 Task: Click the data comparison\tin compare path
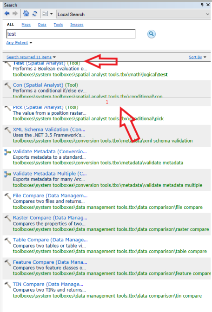tap(107, 296)
